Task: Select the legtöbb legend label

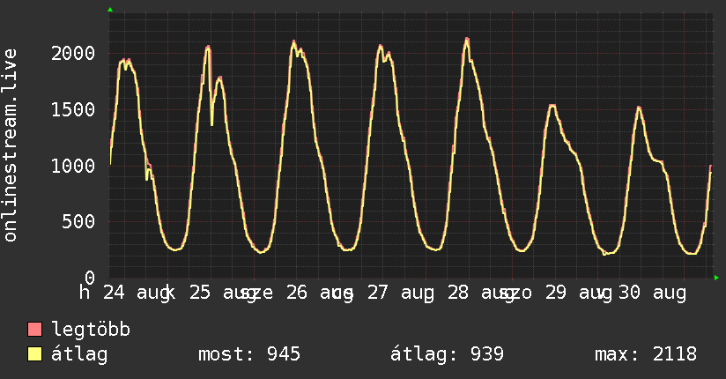Action: pyautogui.click(x=91, y=330)
